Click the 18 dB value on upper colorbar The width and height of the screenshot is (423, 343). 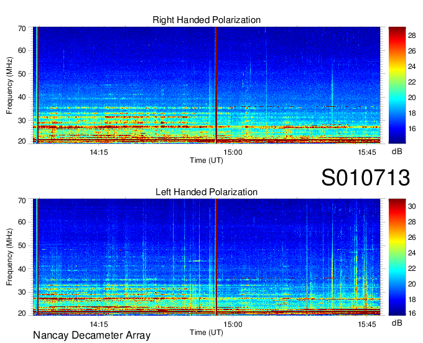[x=412, y=113]
